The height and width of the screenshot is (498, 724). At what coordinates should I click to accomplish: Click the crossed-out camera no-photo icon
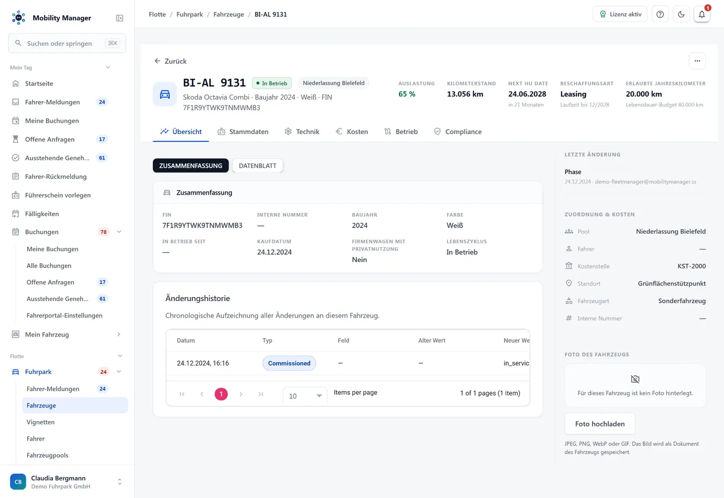635,379
